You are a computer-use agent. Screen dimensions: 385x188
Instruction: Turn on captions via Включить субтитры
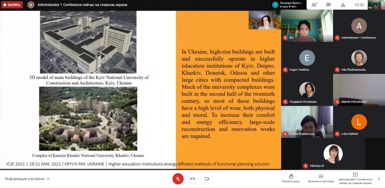(x=321, y=178)
